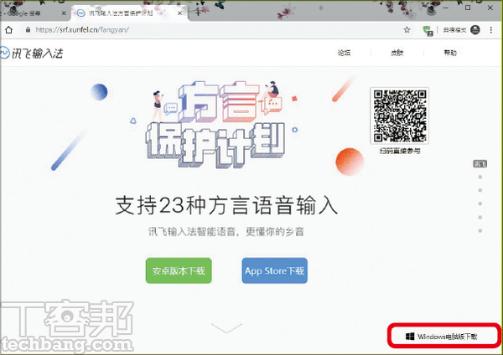This screenshot has width=503, height=355.
Task: Click the 支持23种方言语音输入 heading
Action: point(226,205)
